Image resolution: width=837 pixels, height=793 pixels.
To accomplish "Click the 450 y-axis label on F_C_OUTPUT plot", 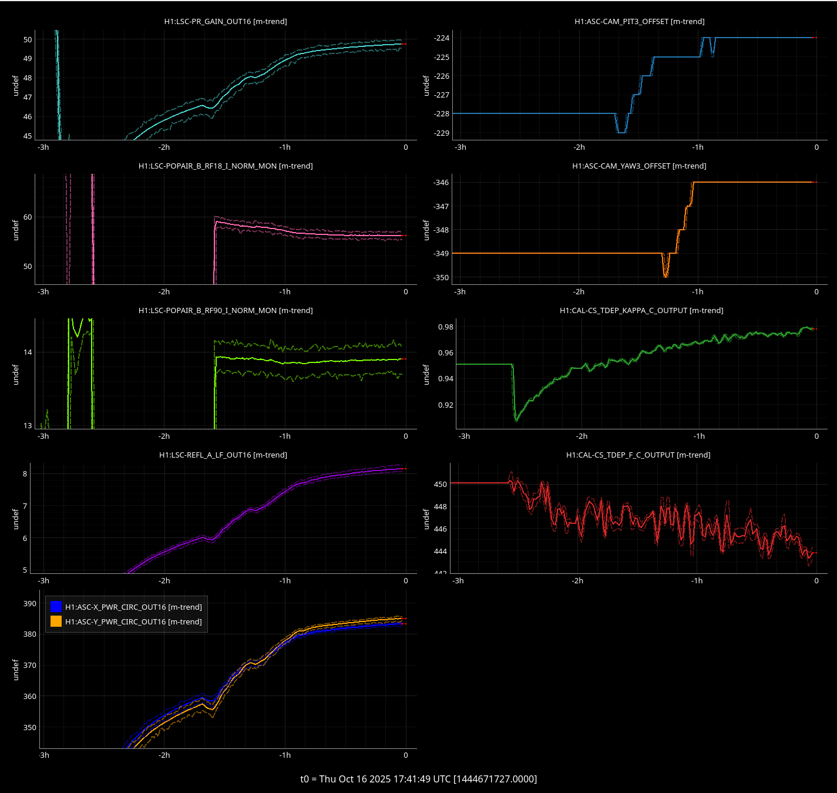I will point(440,485).
